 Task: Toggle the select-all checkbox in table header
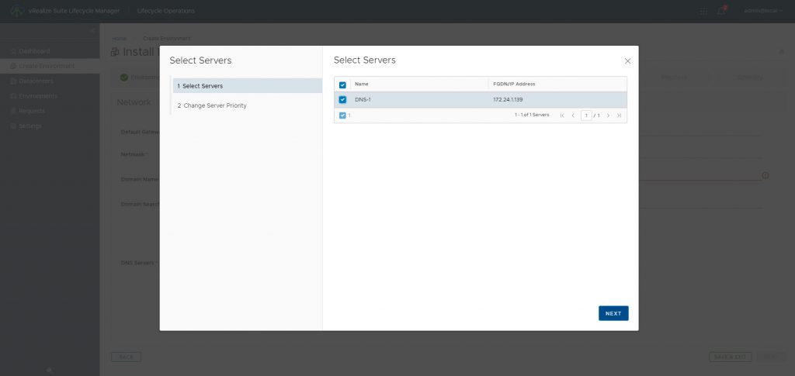coord(342,85)
